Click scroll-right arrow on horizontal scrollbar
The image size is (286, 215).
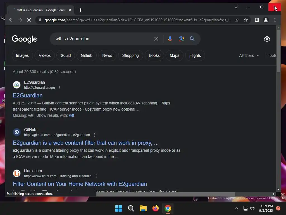click(x=274, y=194)
